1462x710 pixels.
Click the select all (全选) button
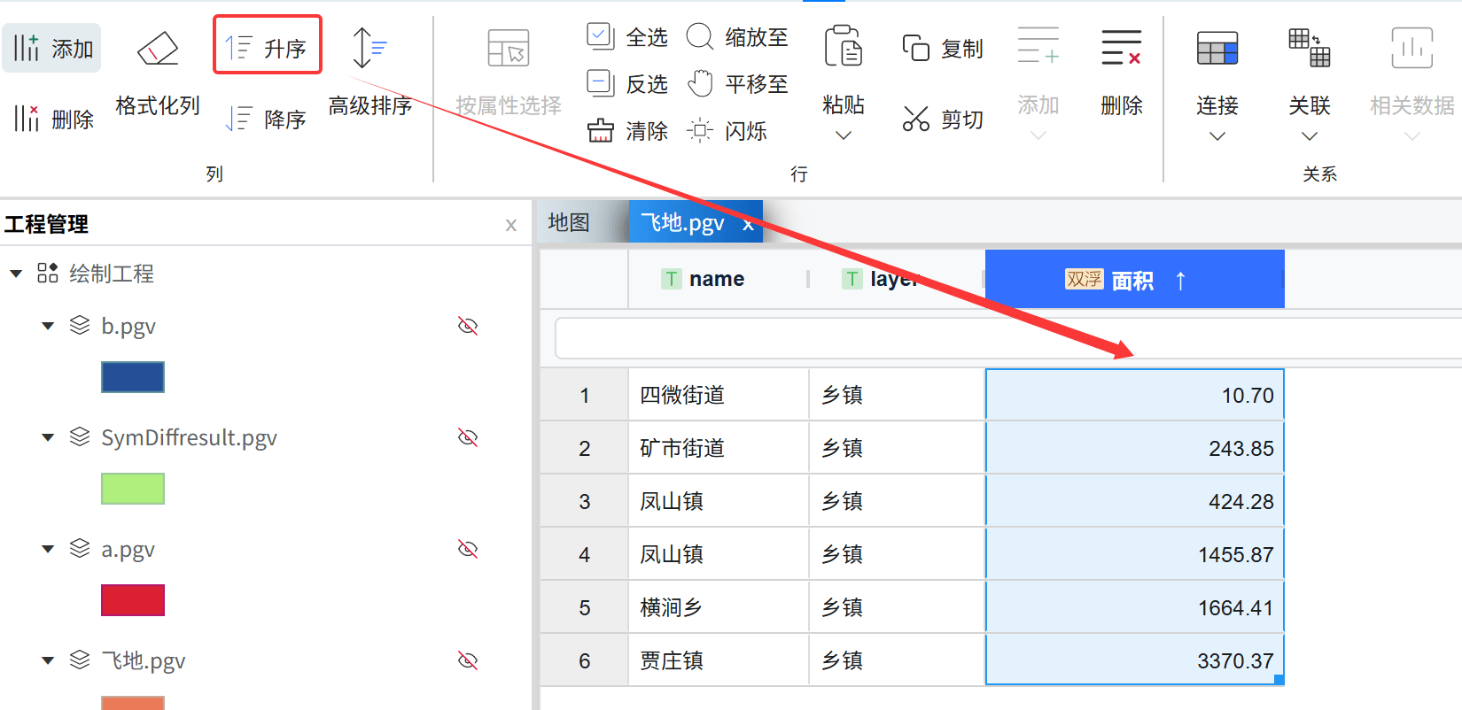pos(601,36)
